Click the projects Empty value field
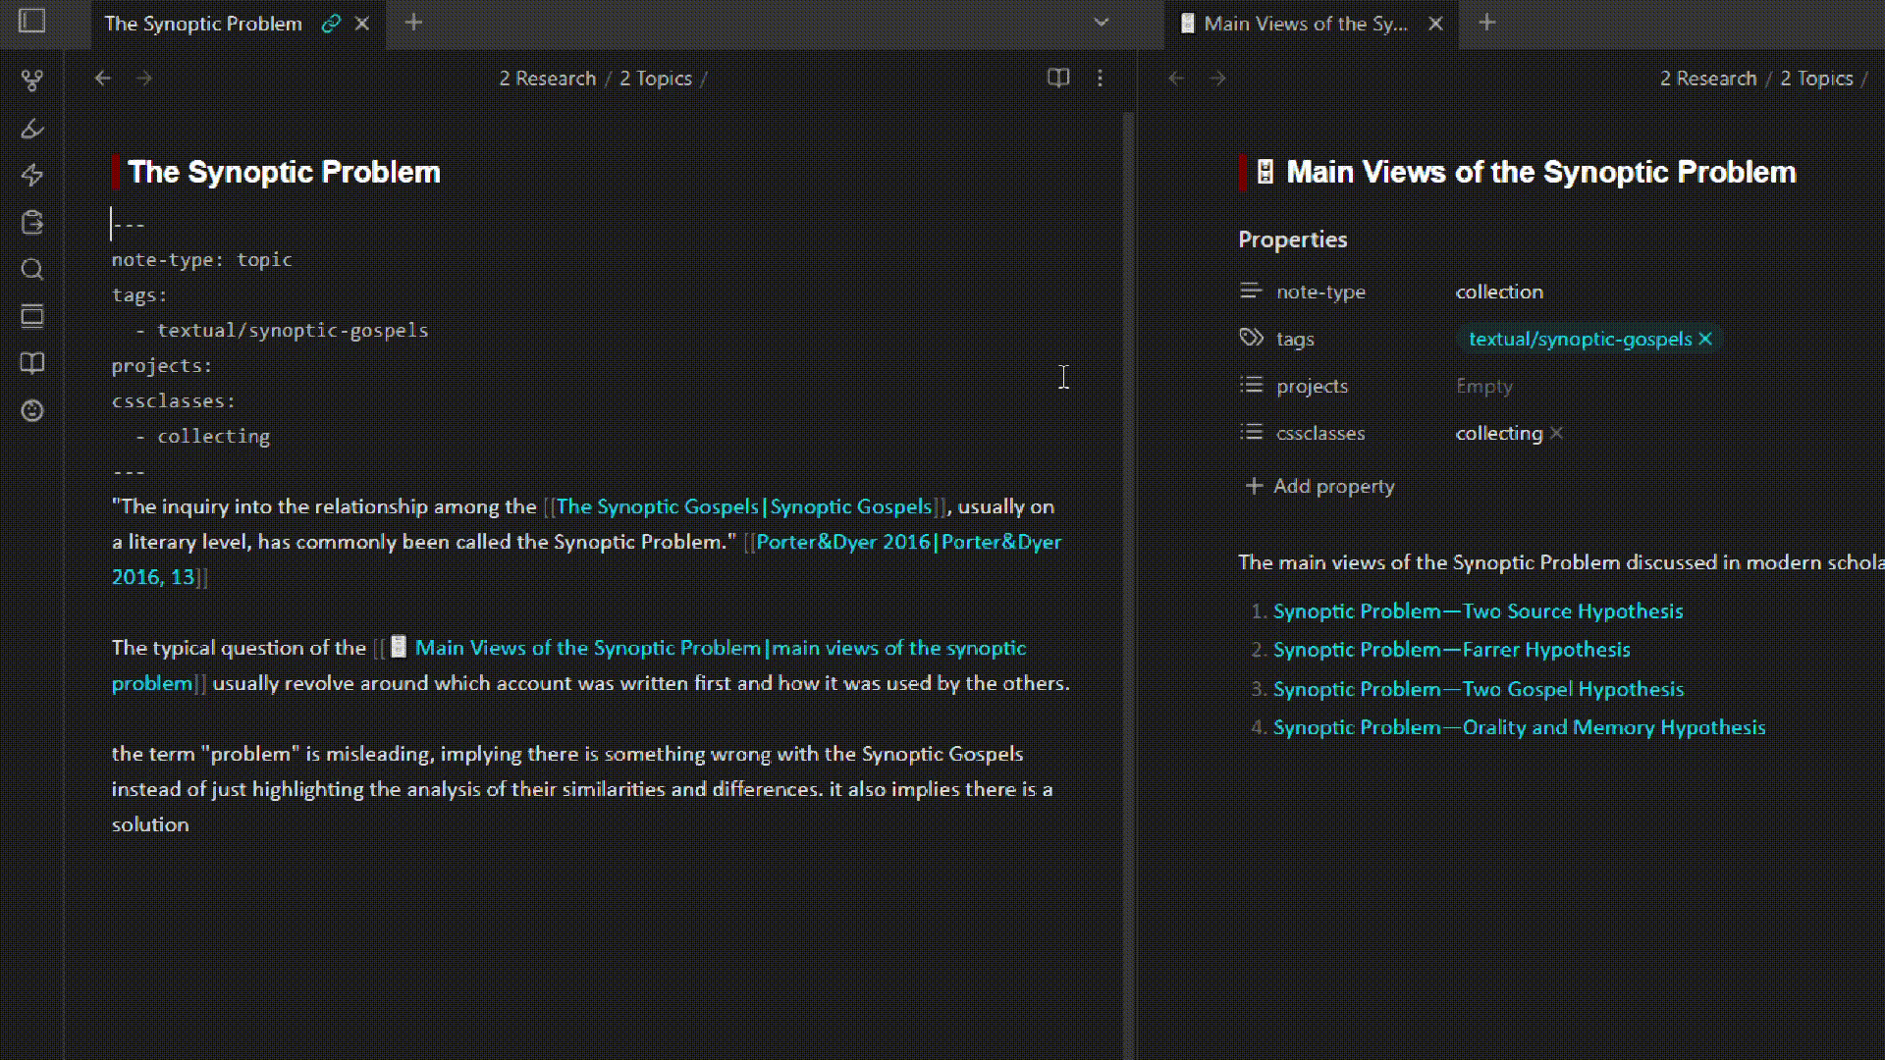The image size is (1885, 1060). [x=1483, y=386]
